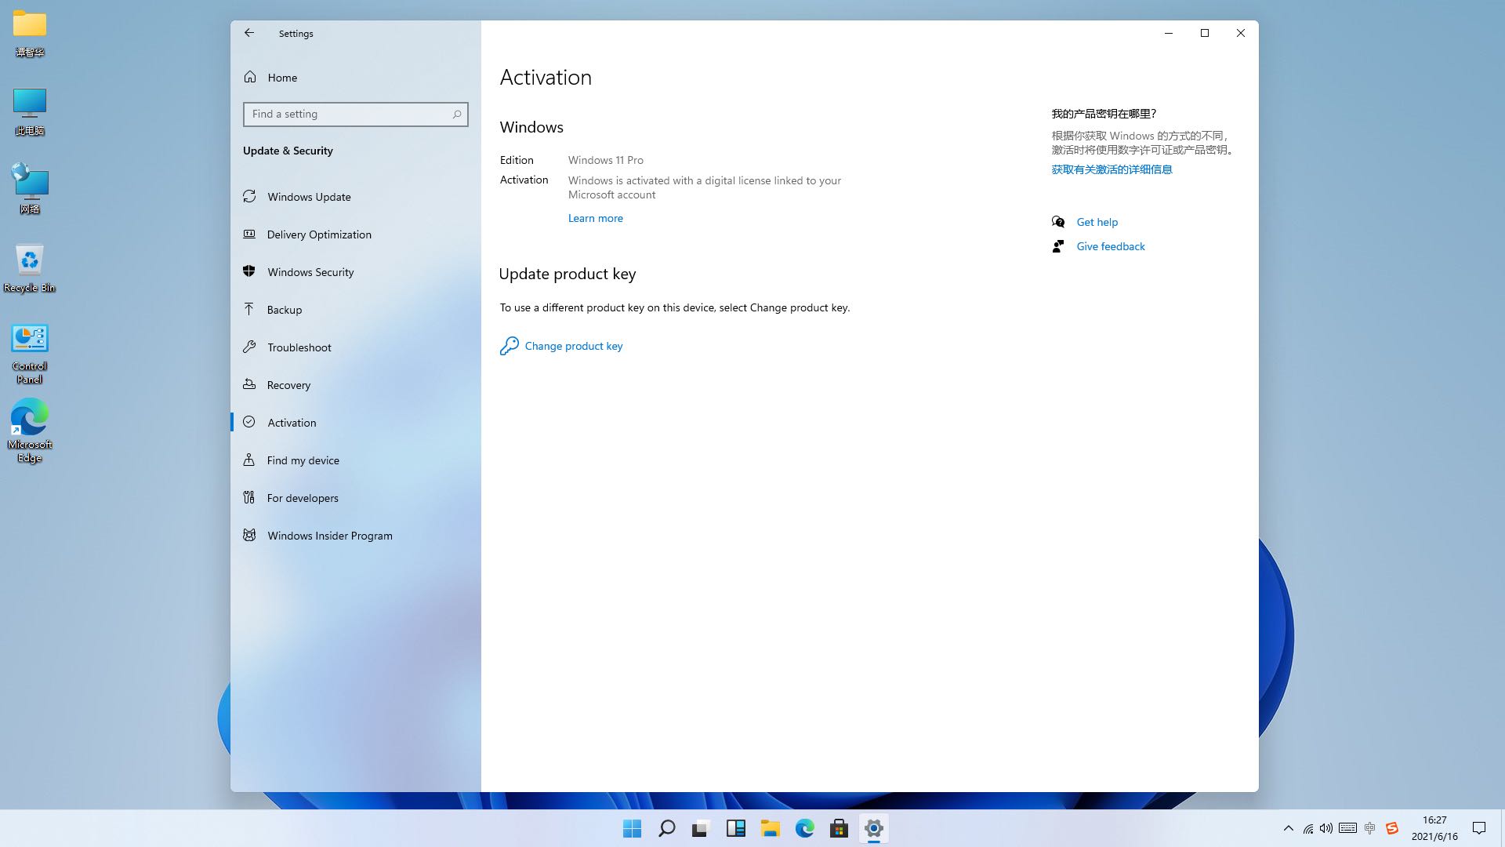
Task: Open Windows Security shield item
Action: [x=310, y=272]
